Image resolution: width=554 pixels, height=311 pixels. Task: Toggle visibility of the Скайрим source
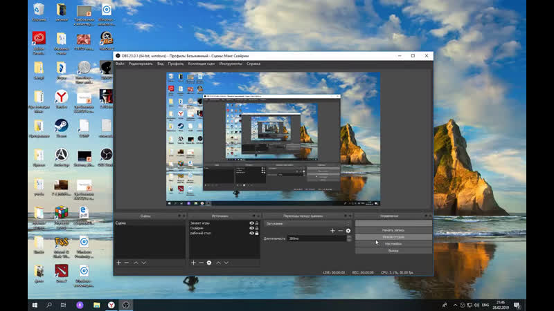(251, 228)
